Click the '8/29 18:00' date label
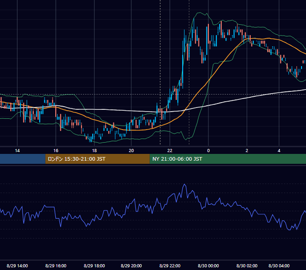 click(94, 265)
